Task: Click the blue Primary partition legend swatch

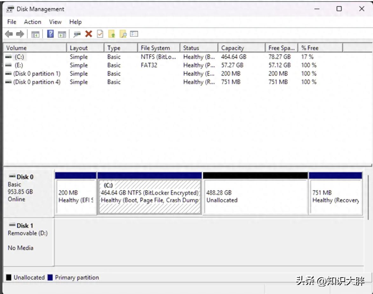Action: coord(50,277)
